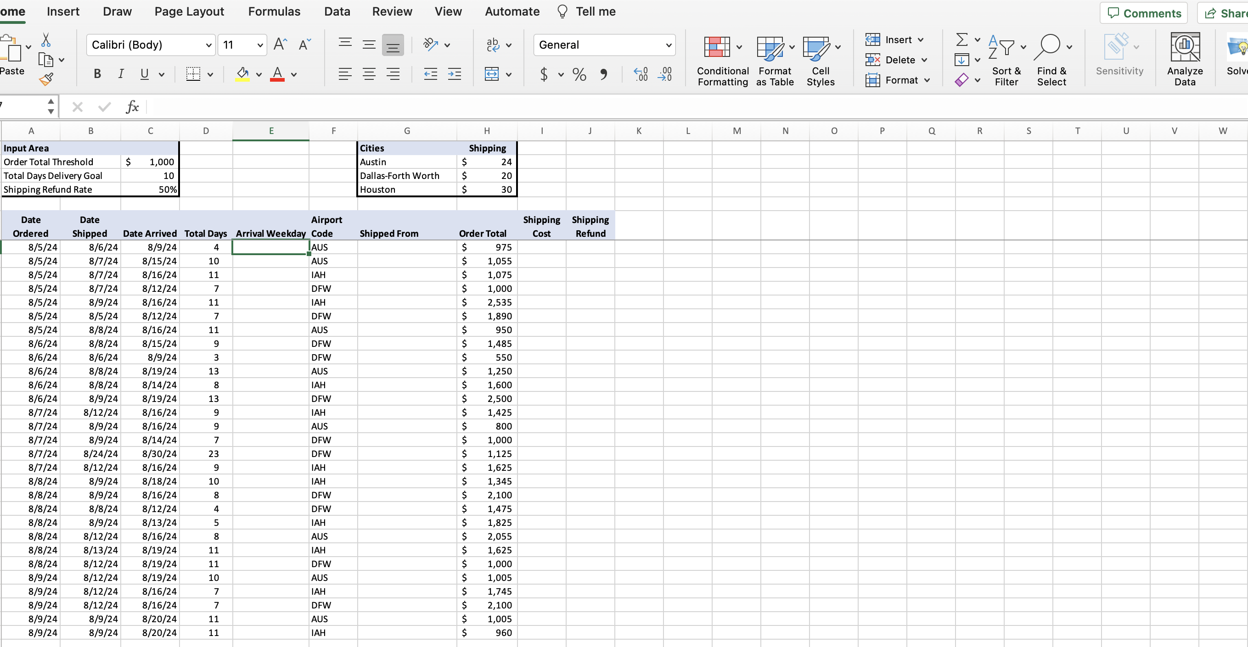
Task: Open the Data ribbon tab
Action: point(337,11)
